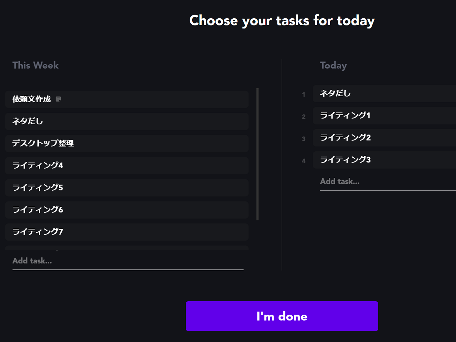Select ライティング1 in Today
Image resolution: width=456 pixels, height=342 pixels.
tap(384, 116)
